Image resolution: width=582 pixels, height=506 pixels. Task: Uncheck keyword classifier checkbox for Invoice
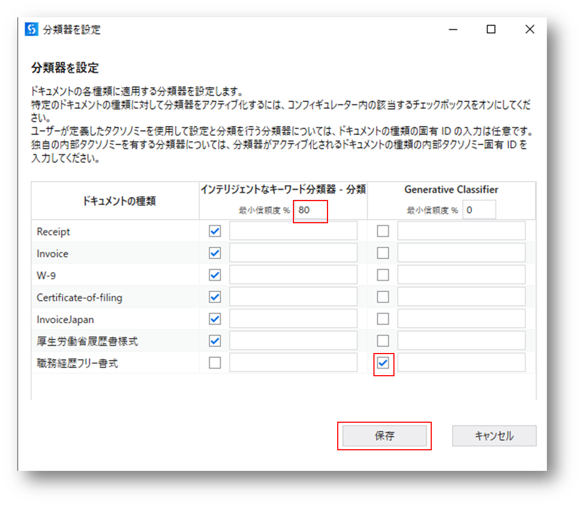(x=215, y=253)
